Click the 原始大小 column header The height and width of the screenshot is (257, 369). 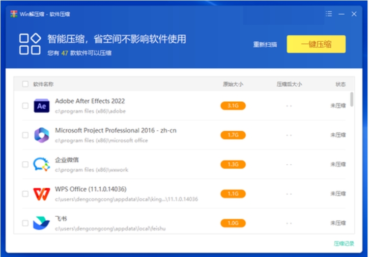[x=233, y=84]
